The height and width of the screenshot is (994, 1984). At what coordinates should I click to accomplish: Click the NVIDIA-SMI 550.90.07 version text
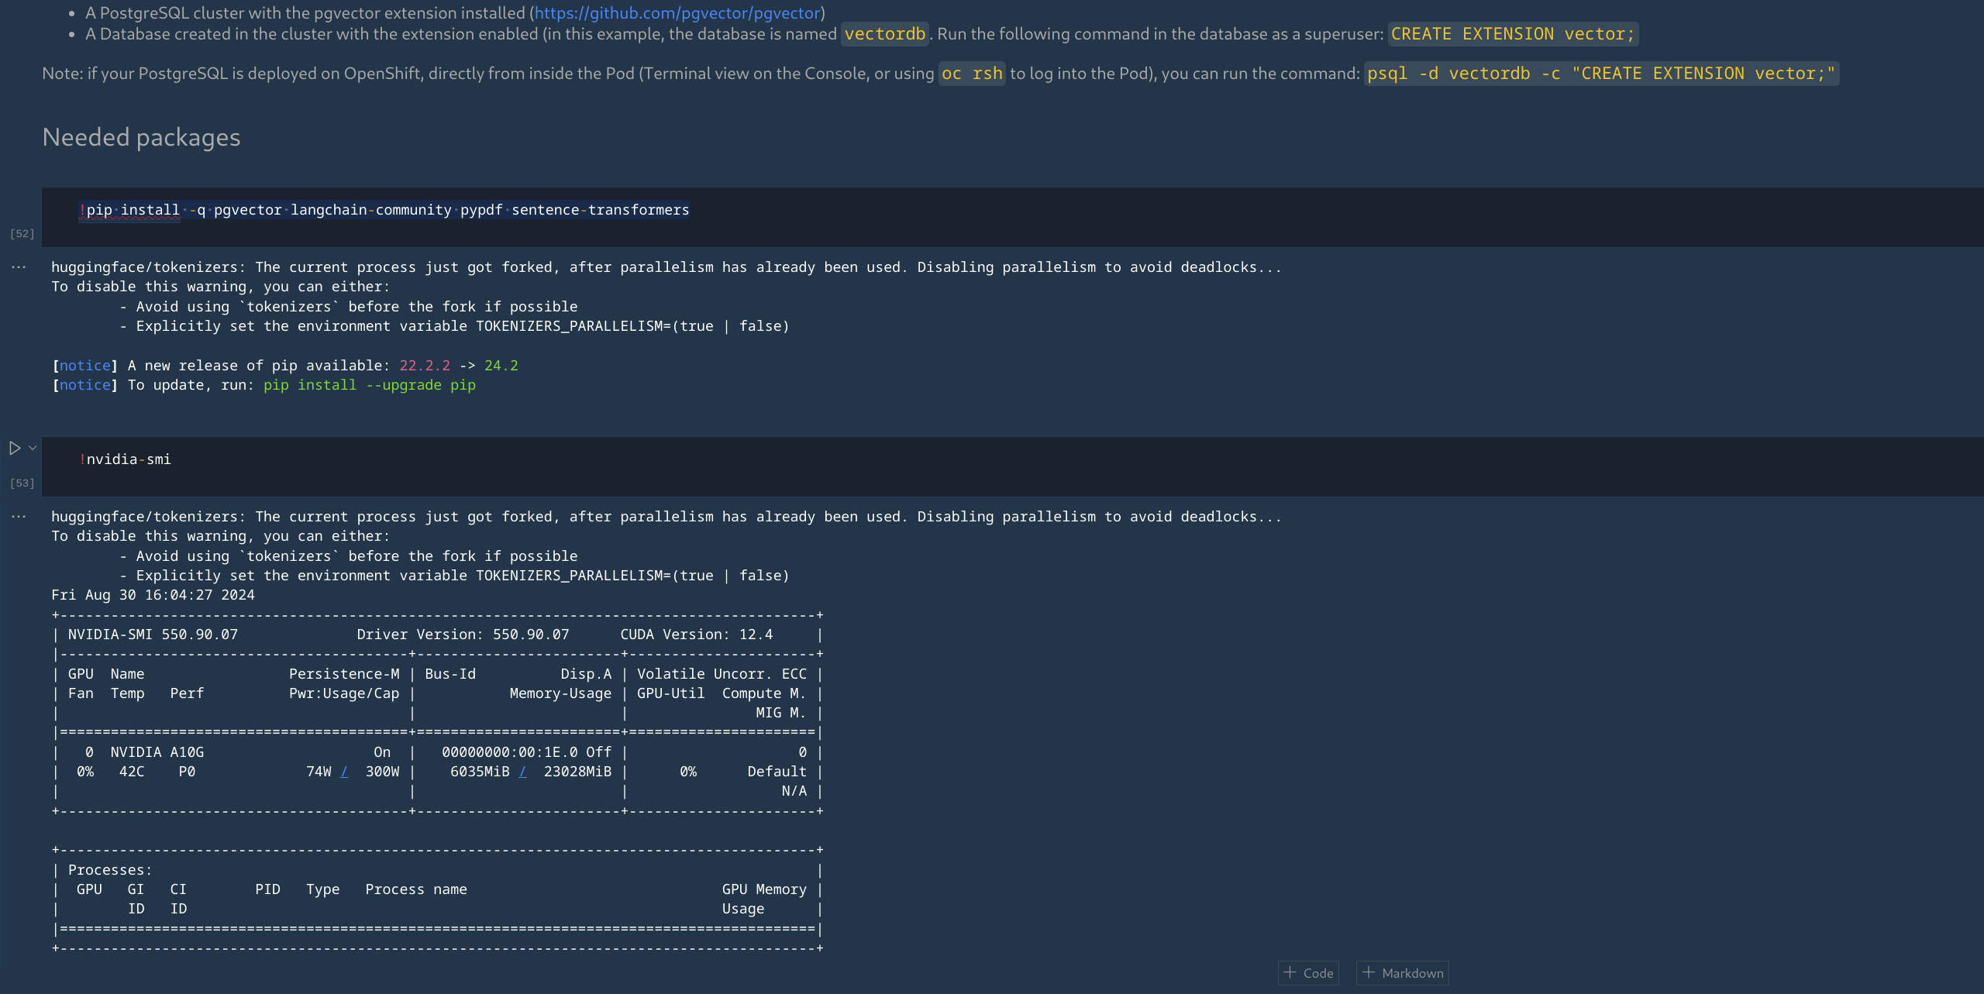pyautogui.click(x=153, y=635)
